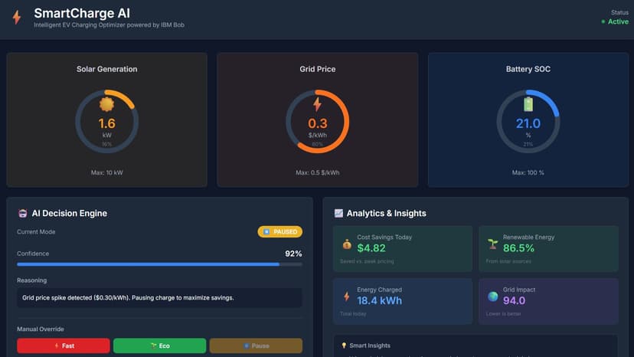This screenshot has width=634, height=357.
Task: Click the $4.82 savings amount
Action: tap(371, 248)
